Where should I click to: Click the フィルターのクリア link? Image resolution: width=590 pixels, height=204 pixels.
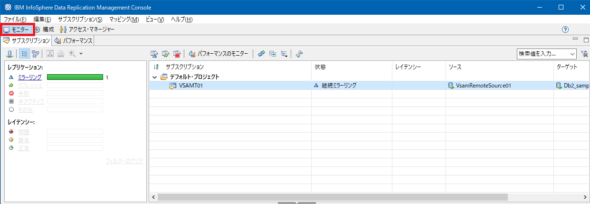[x=124, y=161]
